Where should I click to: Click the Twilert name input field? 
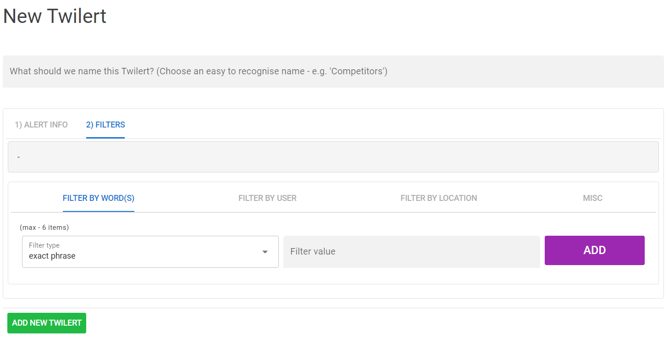point(333,72)
